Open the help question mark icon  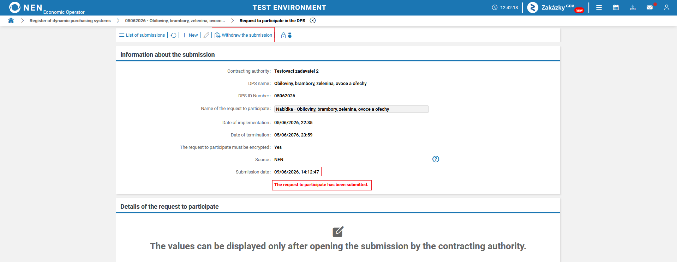(x=436, y=159)
